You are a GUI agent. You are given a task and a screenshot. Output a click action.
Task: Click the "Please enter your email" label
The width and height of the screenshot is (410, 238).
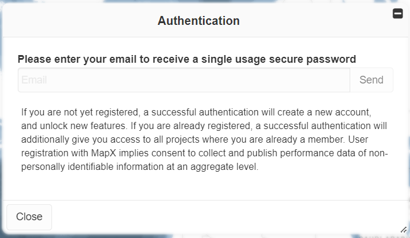186,59
